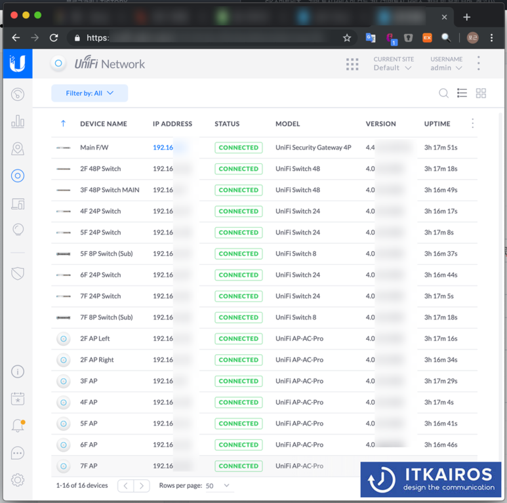Image resolution: width=507 pixels, height=503 pixels.
Task: Open the header vertical dots menu
Action: [479, 64]
